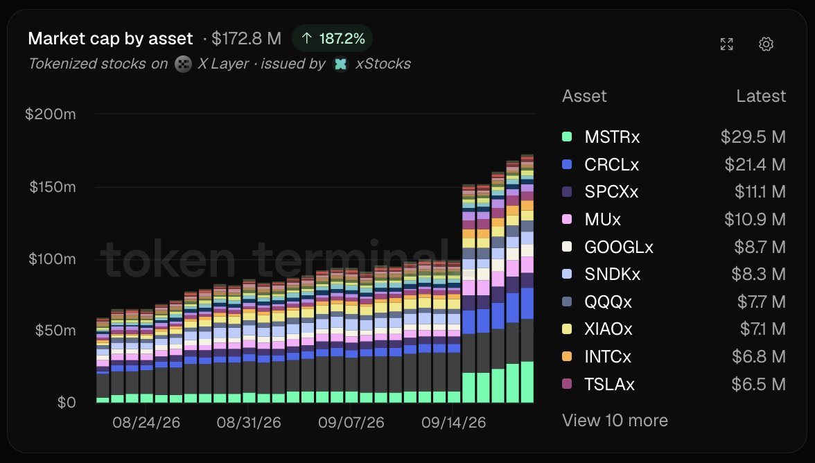The height and width of the screenshot is (463, 815).
Task: Click the Market cap by asset title
Action: [x=110, y=38]
